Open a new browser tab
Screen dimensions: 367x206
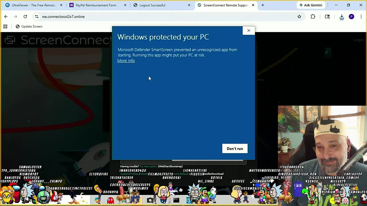tap(263, 5)
